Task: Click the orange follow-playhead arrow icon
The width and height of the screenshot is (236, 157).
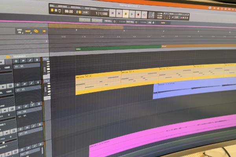Action: click(44, 31)
